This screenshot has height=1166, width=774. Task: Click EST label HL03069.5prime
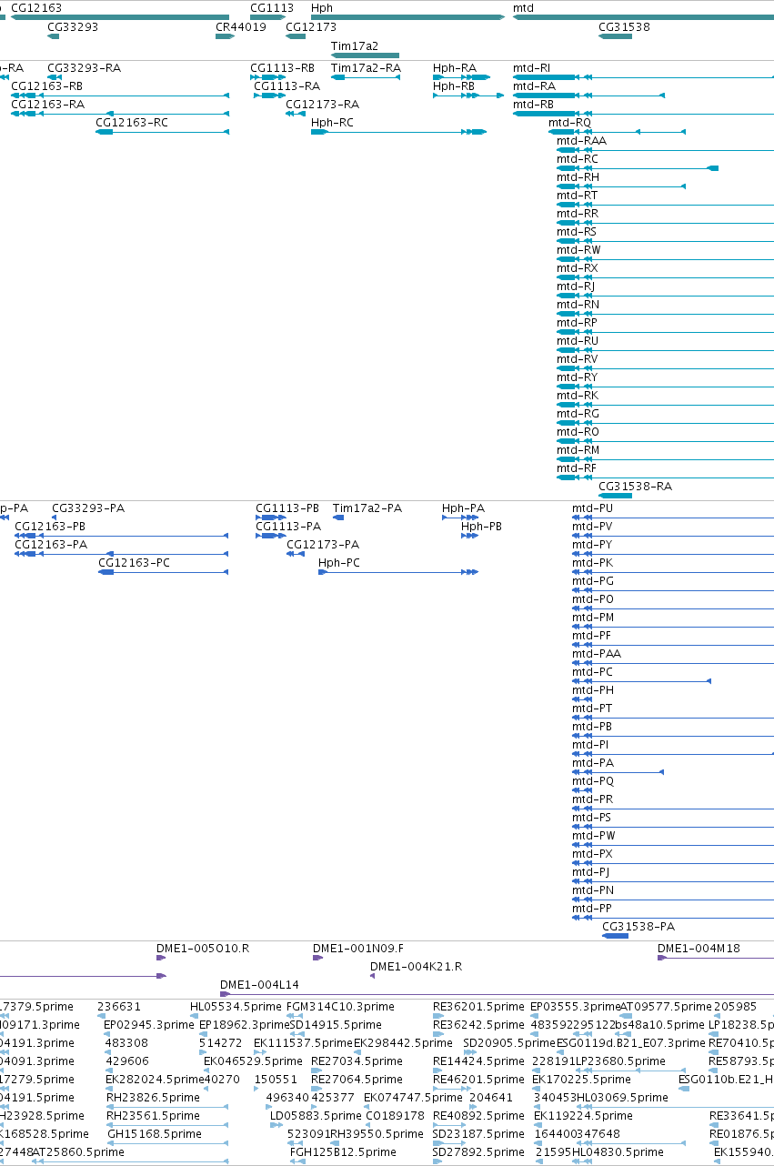coord(621,1098)
